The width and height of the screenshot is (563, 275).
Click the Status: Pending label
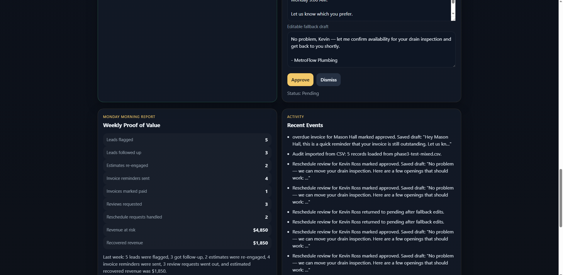pos(303,93)
